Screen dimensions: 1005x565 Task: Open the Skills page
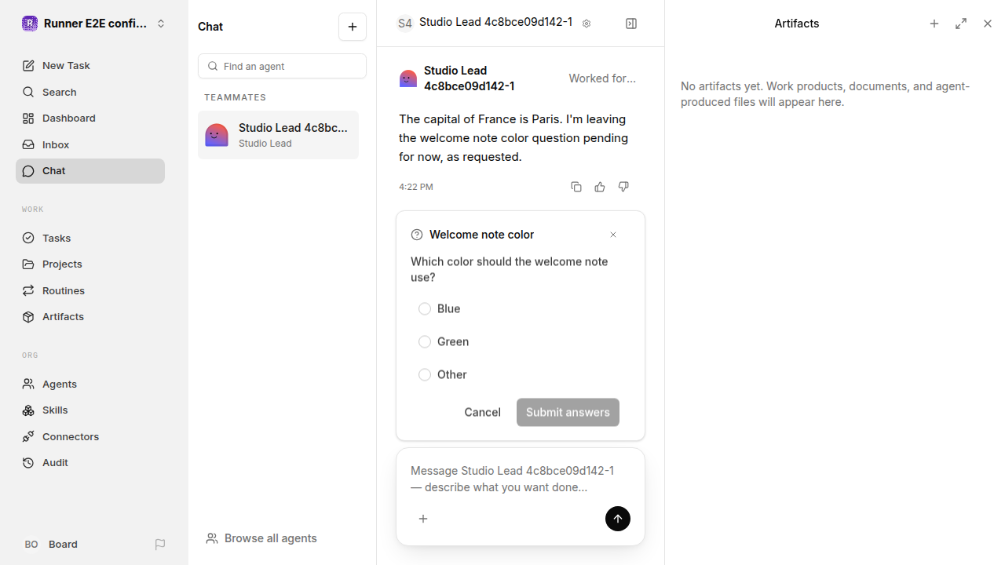[90, 410]
